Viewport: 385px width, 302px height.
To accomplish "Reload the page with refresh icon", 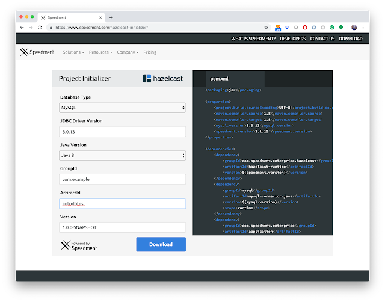I will [x=40, y=28].
